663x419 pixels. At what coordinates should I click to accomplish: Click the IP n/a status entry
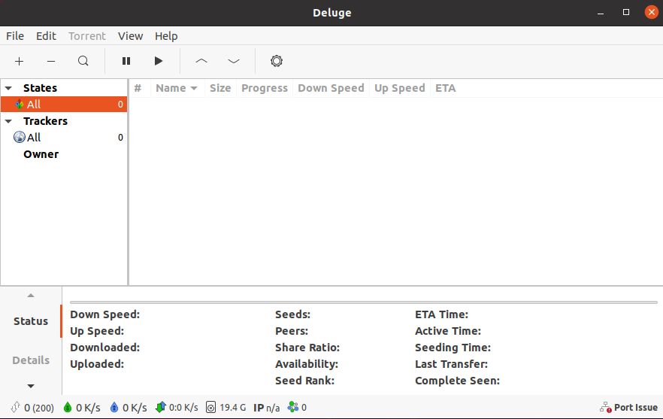pos(266,408)
